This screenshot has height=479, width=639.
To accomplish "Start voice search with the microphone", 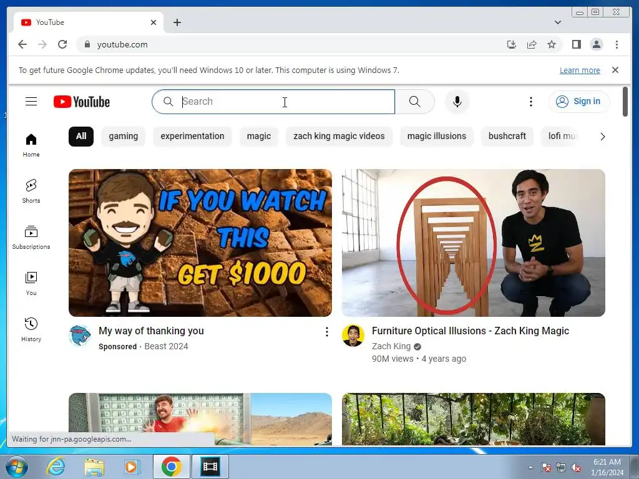I will coord(457,102).
